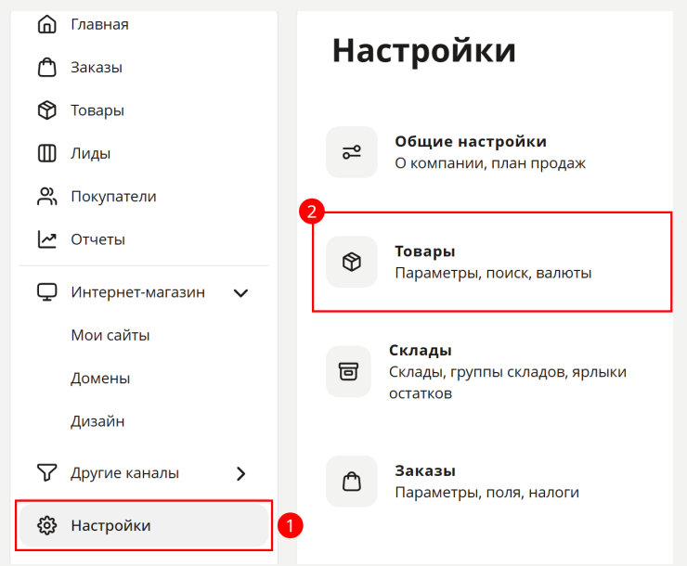The height and width of the screenshot is (566, 687).
Task: Click the Настройки page heading
Action: click(424, 51)
